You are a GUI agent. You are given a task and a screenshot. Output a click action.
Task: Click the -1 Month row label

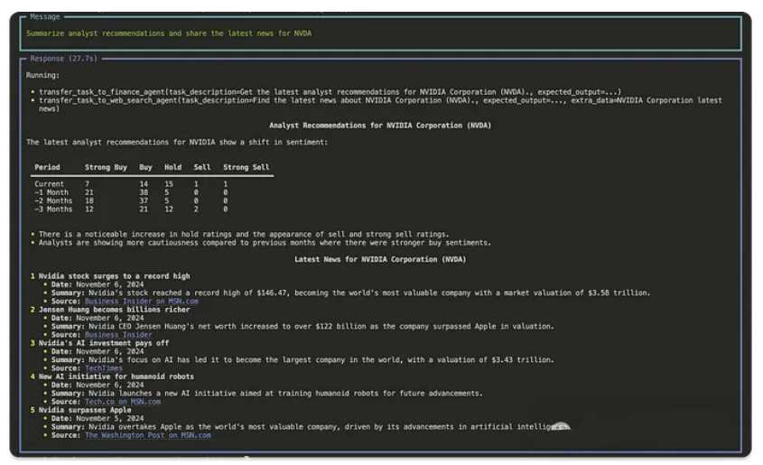click(51, 192)
